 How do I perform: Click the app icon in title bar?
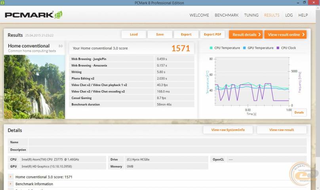[x=2, y=3]
